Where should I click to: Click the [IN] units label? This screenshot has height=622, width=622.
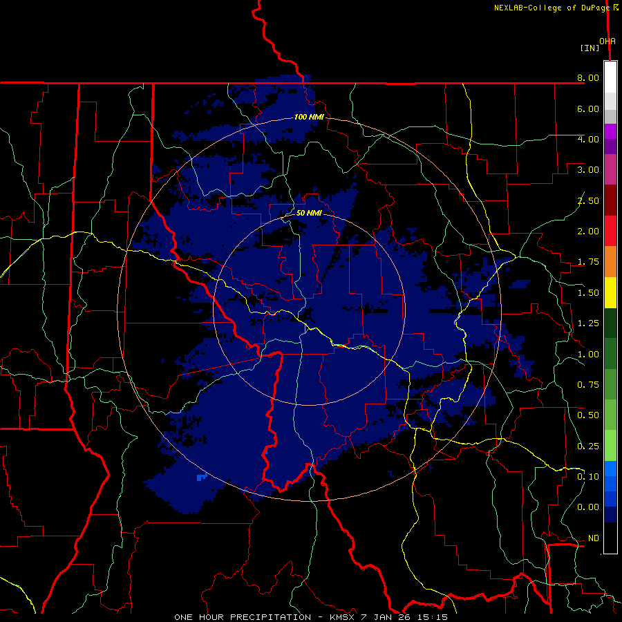pos(590,48)
